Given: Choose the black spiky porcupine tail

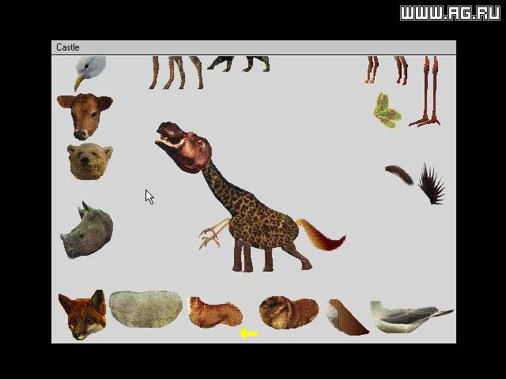Looking at the screenshot, I should pos(432,184).
